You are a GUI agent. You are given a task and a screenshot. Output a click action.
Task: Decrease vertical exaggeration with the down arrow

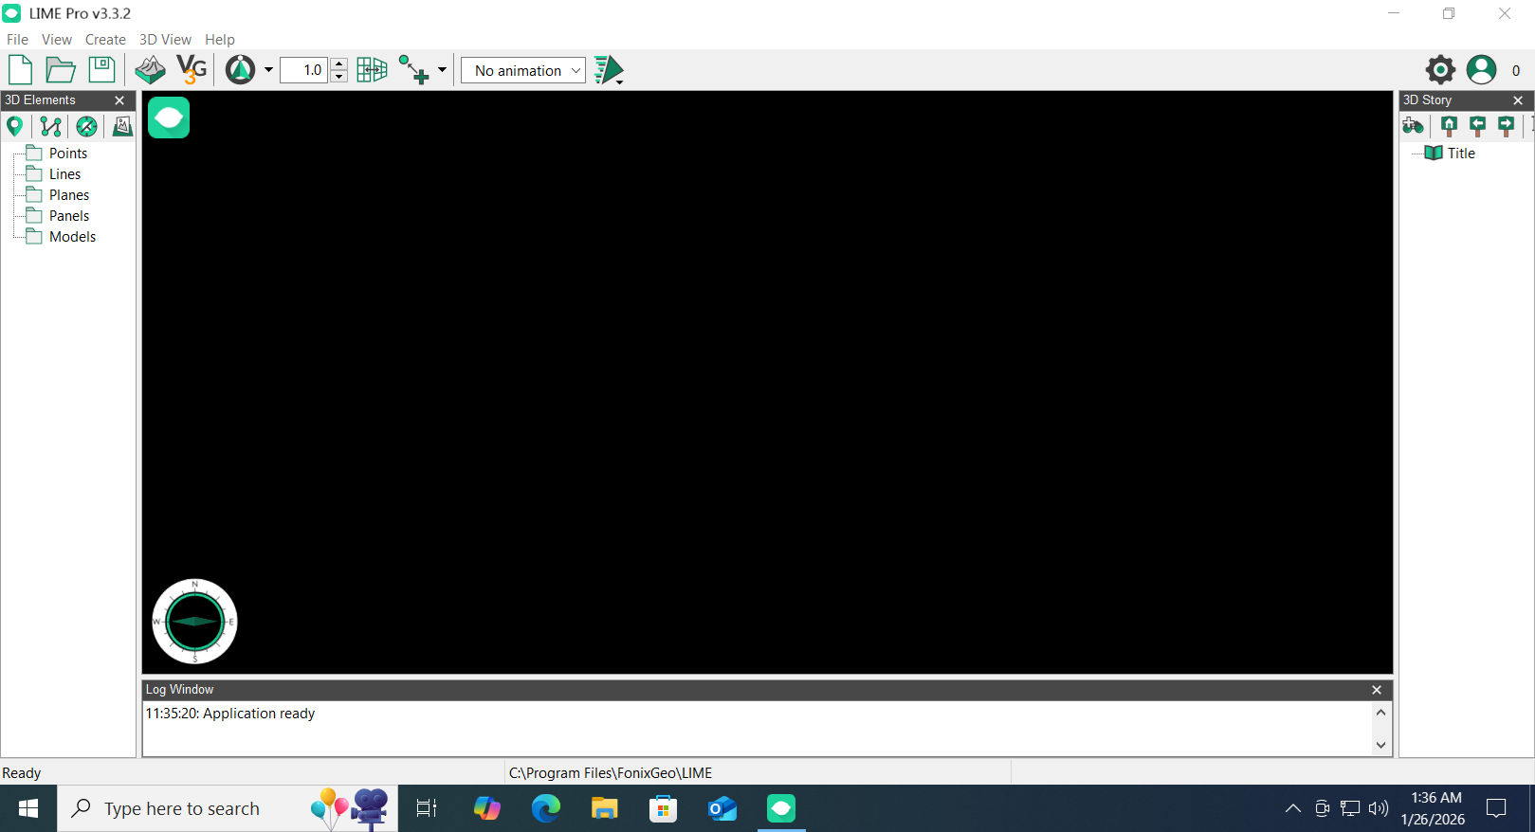338,77
